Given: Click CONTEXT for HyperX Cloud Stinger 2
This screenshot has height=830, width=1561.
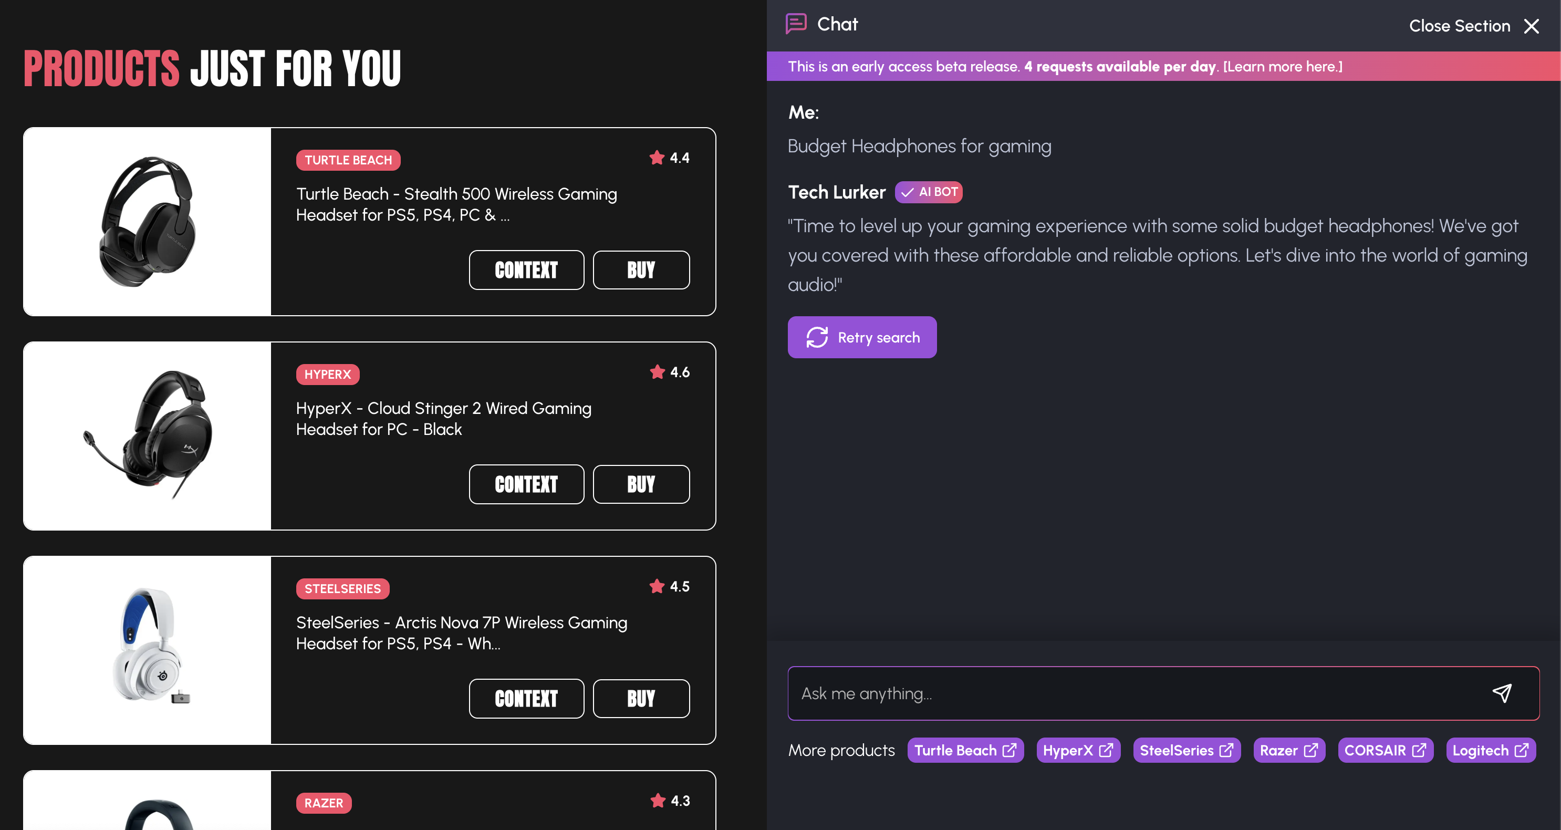Looking at the screenshot, I should tap(526, 484).
